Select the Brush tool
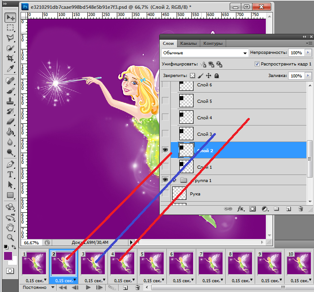 pyautogui.click(x=10, y=91)
